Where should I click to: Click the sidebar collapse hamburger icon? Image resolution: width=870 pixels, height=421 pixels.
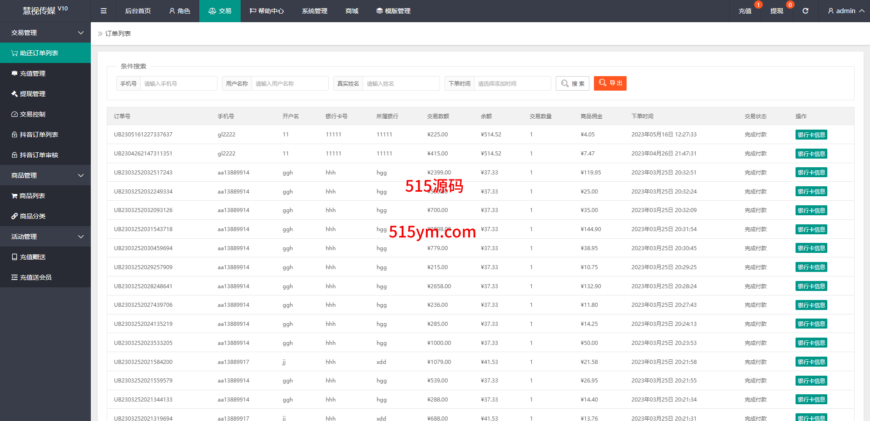(x=104, y=11)
